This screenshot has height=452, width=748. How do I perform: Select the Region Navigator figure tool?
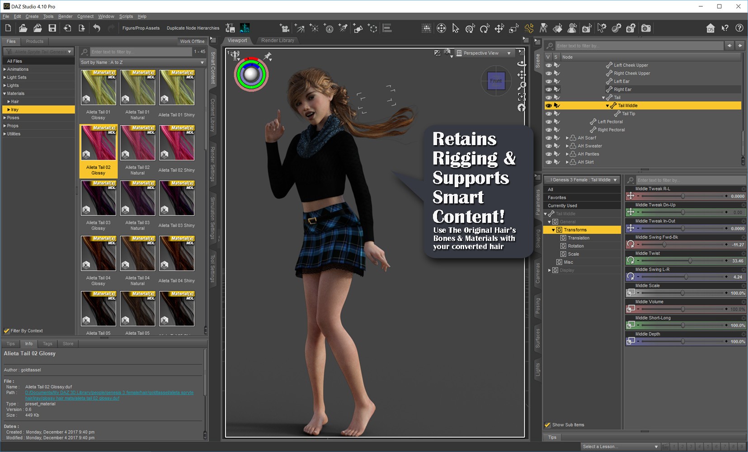coord(572,28)
